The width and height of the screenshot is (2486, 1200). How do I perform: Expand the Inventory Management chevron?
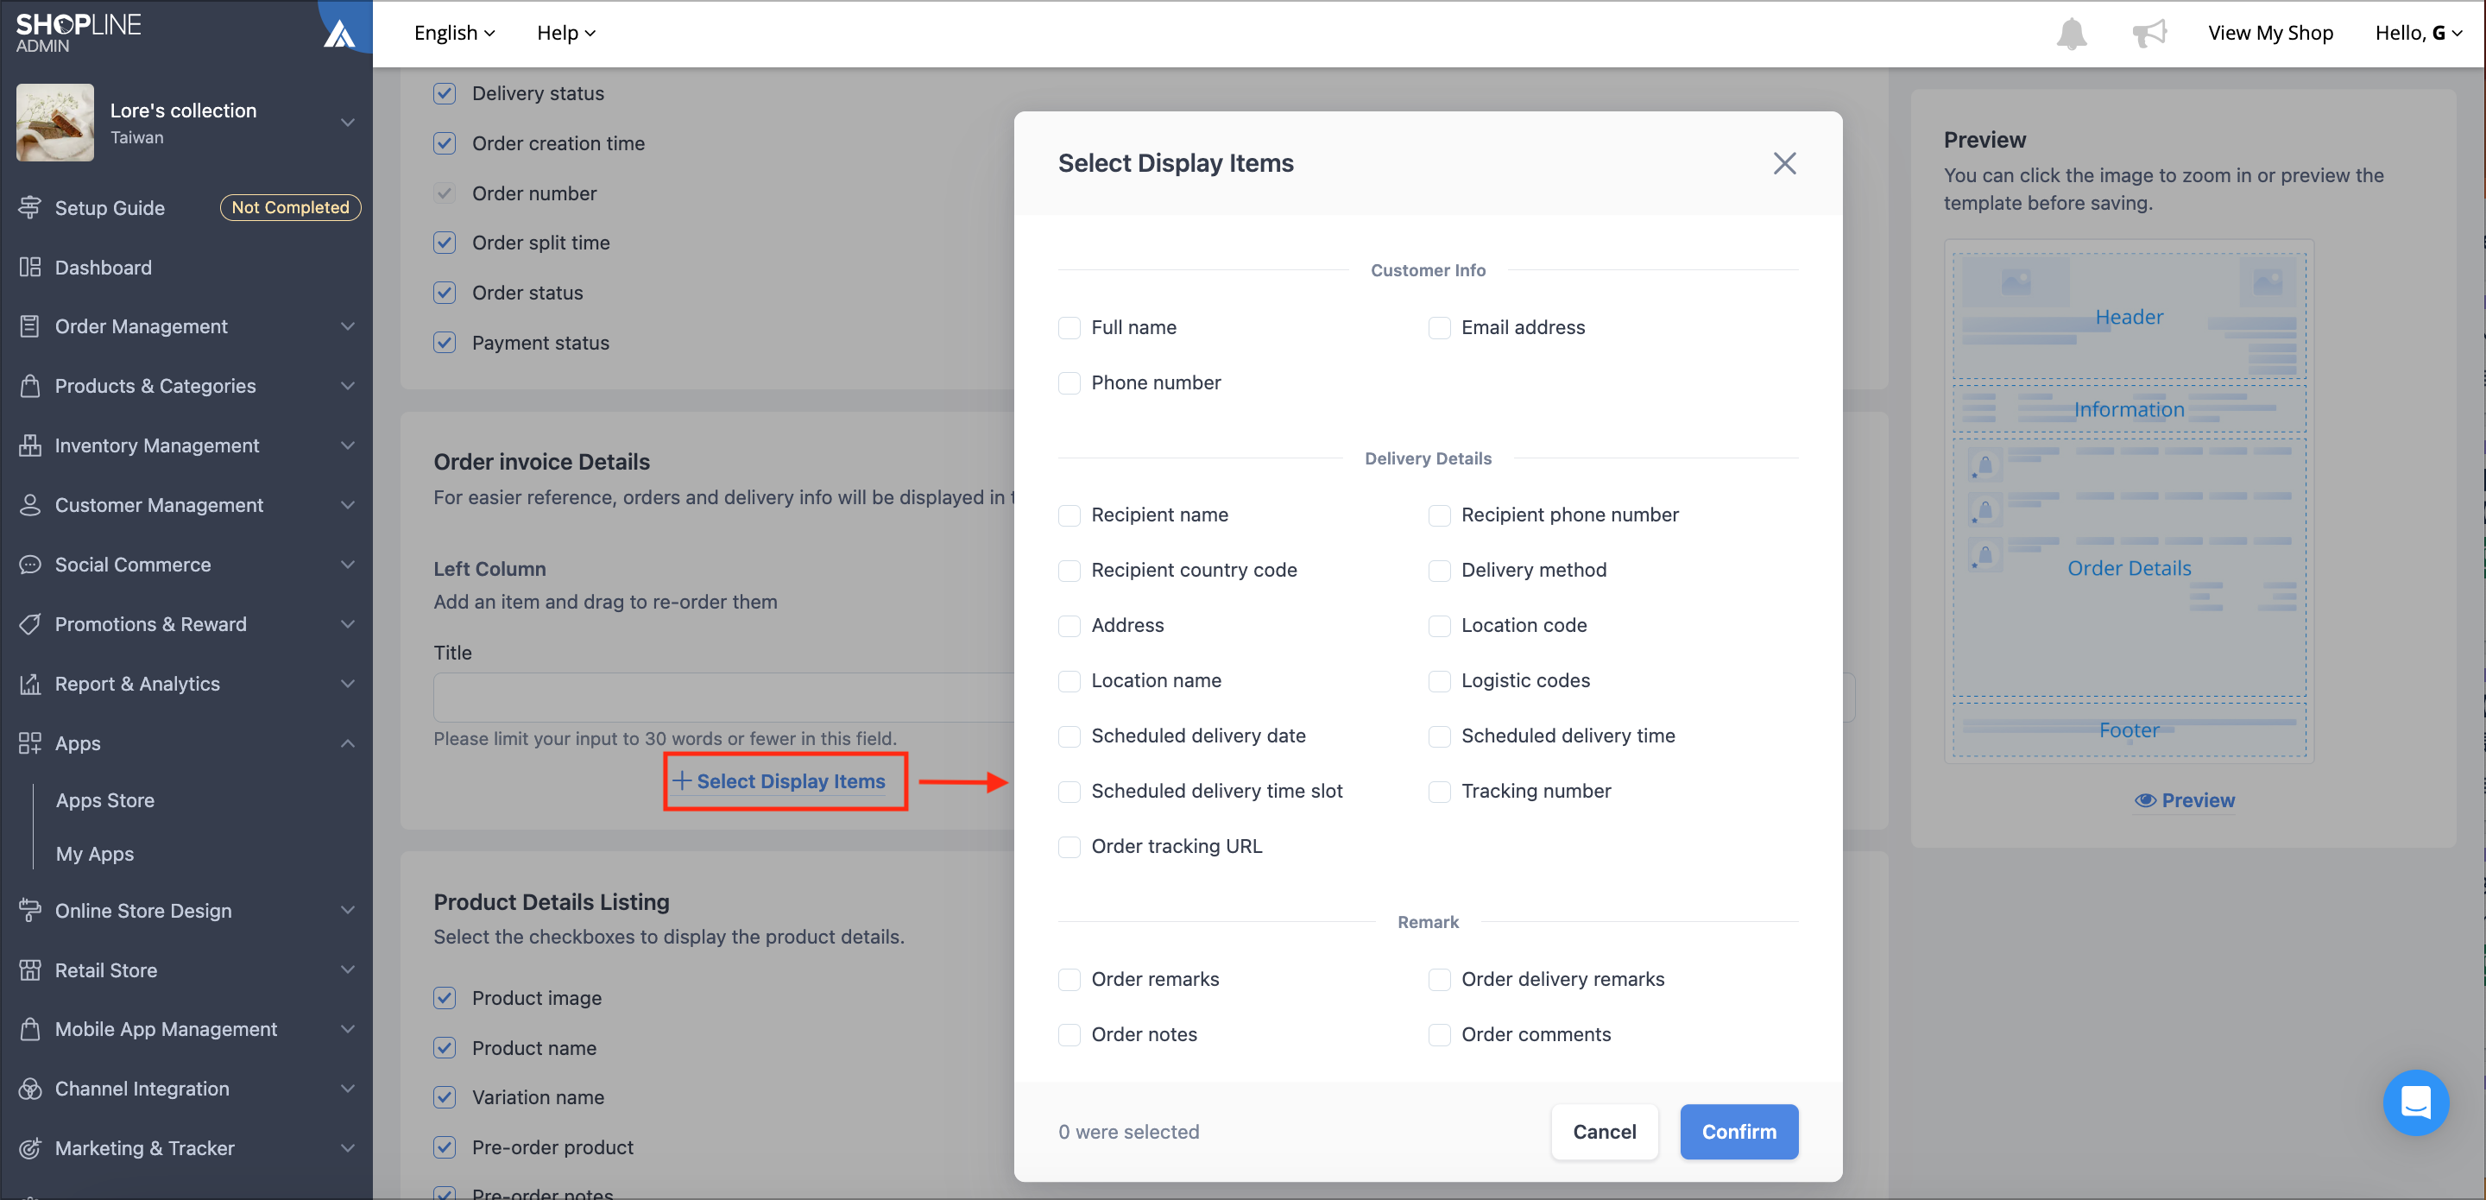click(347, 445)
